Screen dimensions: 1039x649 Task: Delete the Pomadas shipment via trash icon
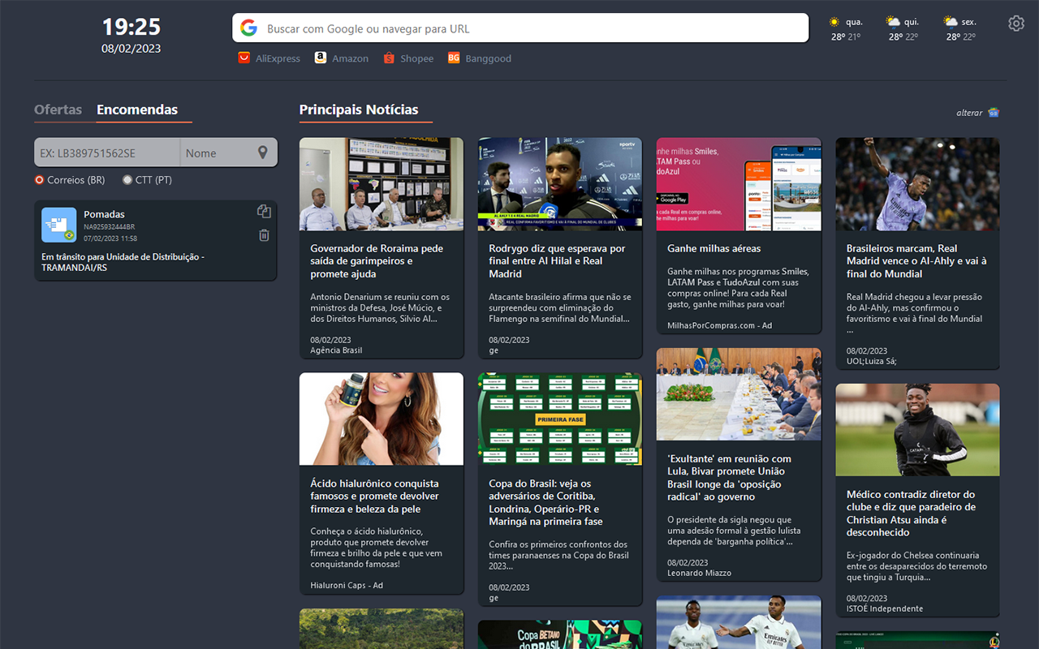coord(264,235)
